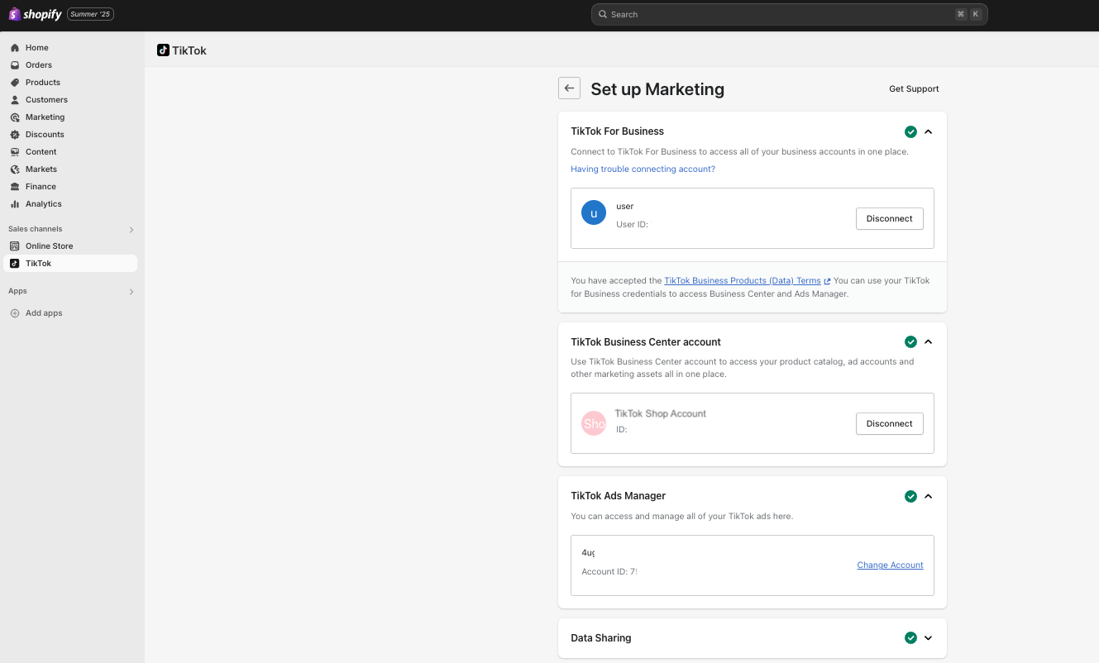
Task: Click the Online Store storefront icon
Action: pyautogui.click(x=15, y=246)
